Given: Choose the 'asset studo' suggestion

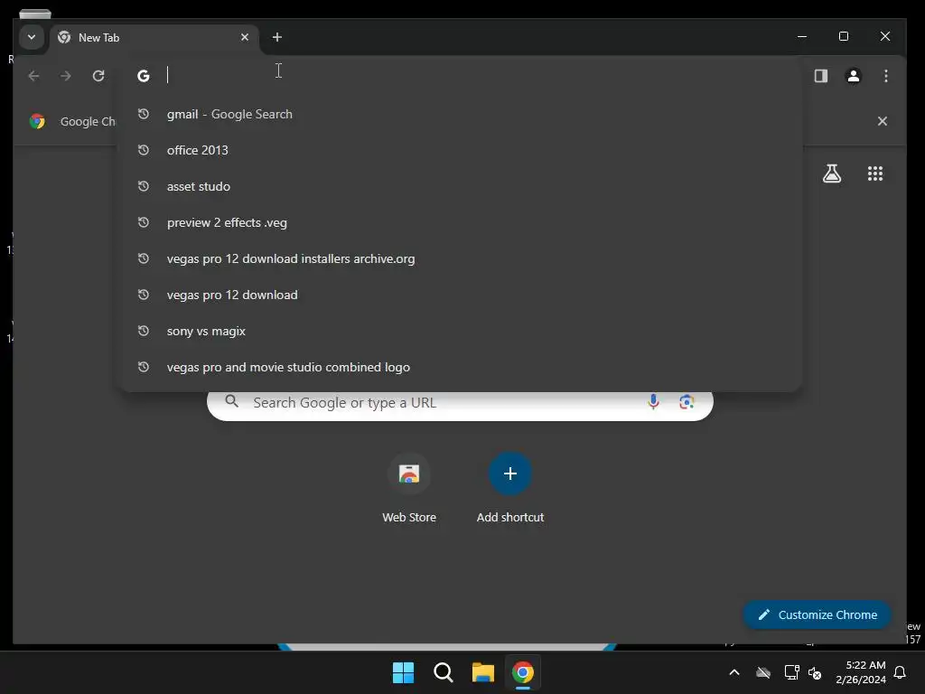Looking at the screenshot, I should 460,186.
